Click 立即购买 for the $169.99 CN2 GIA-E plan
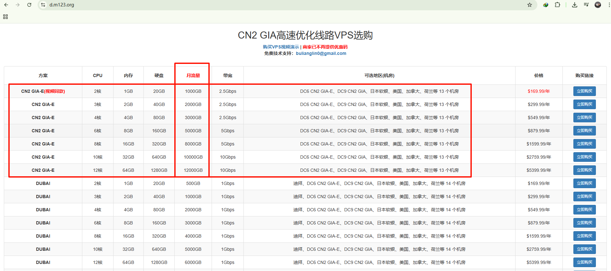The image size is (611, 271). point(584,91)
